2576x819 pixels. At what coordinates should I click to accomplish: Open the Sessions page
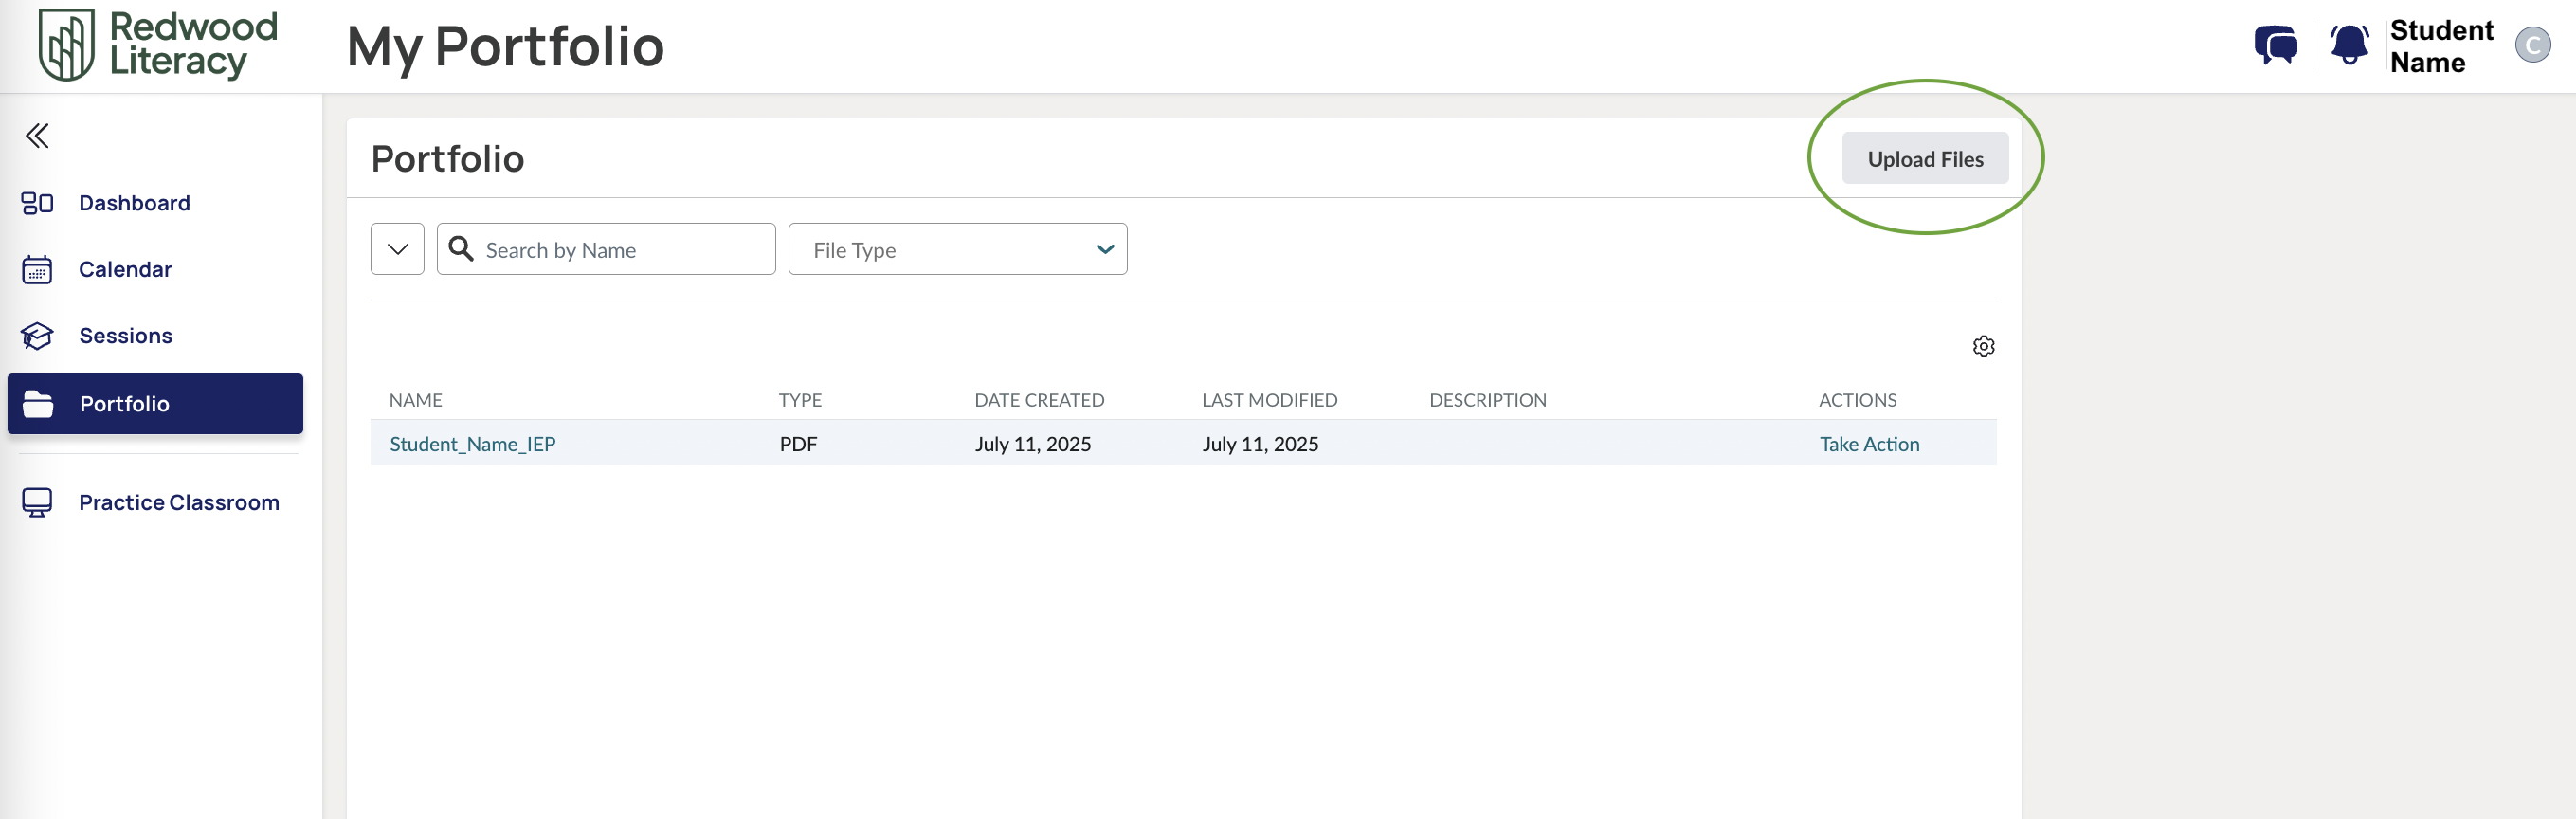click(x=126, y=336)
